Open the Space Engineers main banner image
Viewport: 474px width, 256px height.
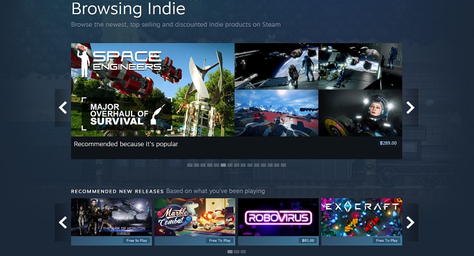153,90
